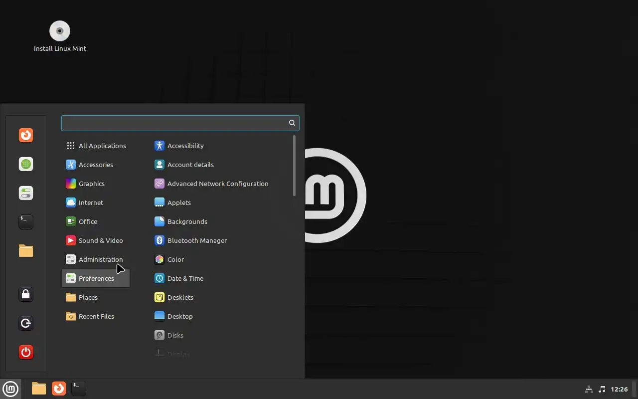The width and height of the screenshot is (638, 399).
Task: Open Files from the bottom panel launcher
Action: [39, 389]
